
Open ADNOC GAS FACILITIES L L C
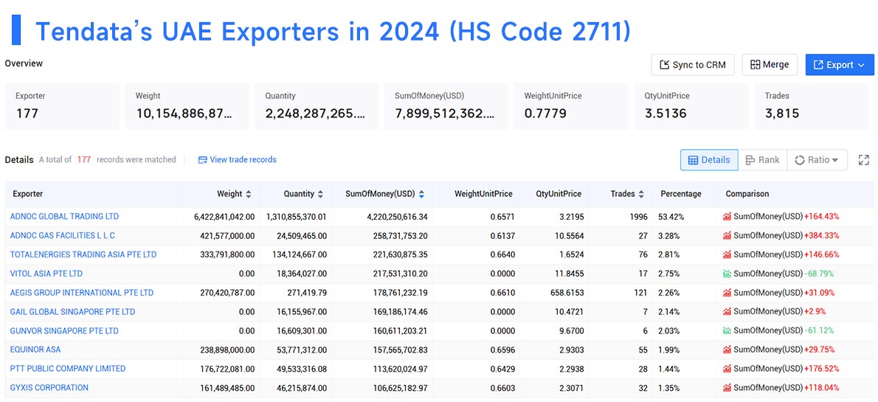(x=63, y=235)
